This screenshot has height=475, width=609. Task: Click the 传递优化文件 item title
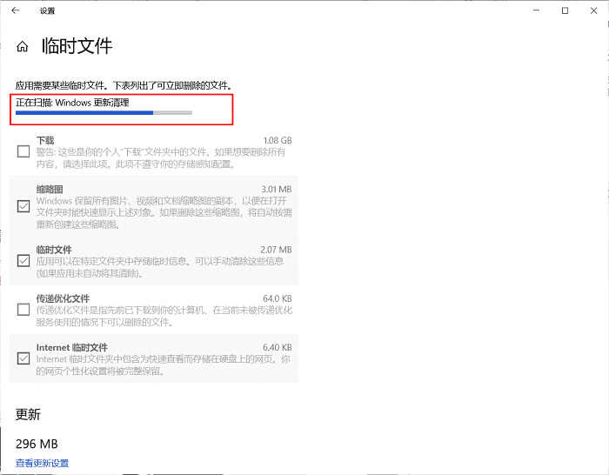pyautogui.click(x=64, y=298)
